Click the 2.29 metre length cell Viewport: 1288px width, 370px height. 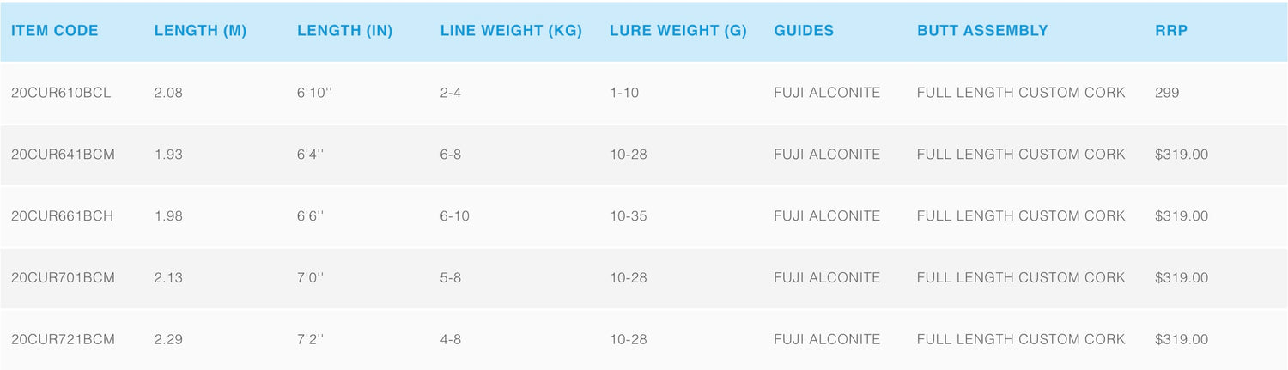[x=168, y=340]
